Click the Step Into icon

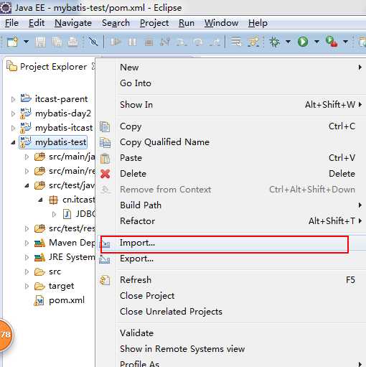pyautogui.click(x=182, y=42)
